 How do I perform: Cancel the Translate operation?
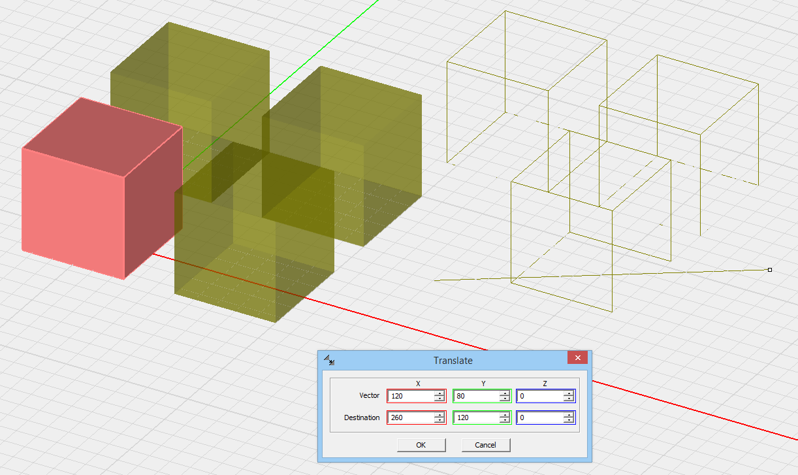(x=485, y=445)
